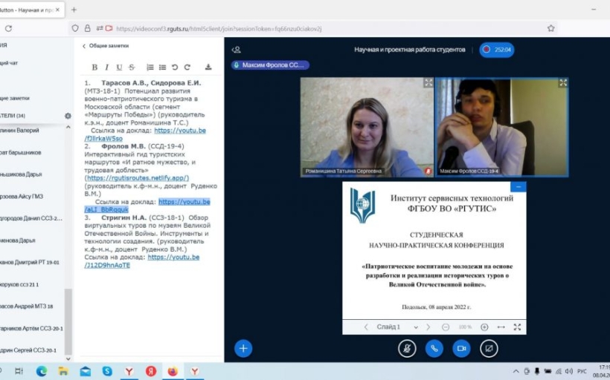Fit presentation to width
This screenshot has width=610, height=380.
point(501,327)
